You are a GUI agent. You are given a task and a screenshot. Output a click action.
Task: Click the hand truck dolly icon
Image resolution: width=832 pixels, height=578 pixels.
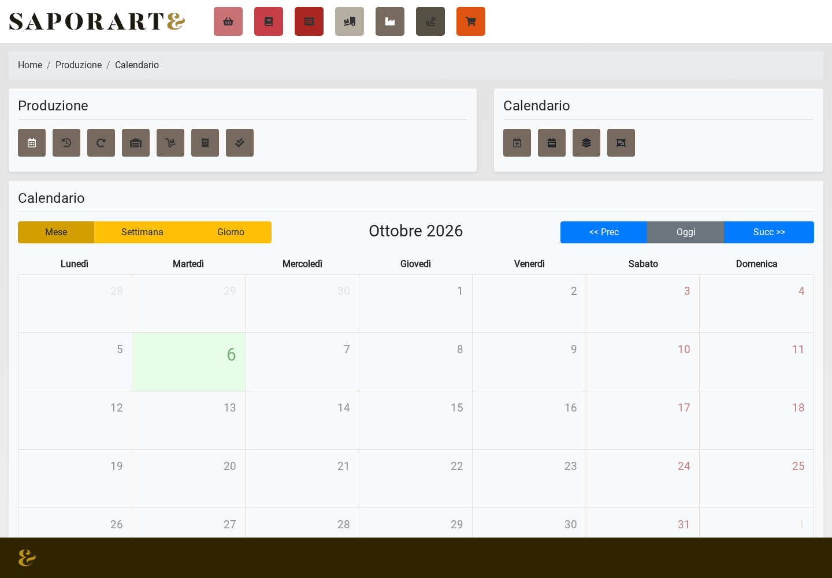pos(170,143)
